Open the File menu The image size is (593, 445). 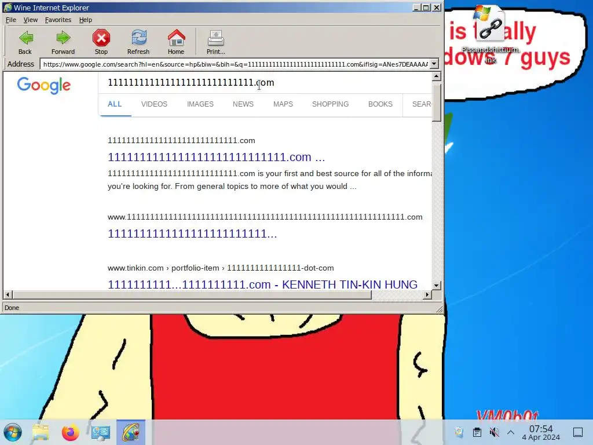click(x=11, y=20)
